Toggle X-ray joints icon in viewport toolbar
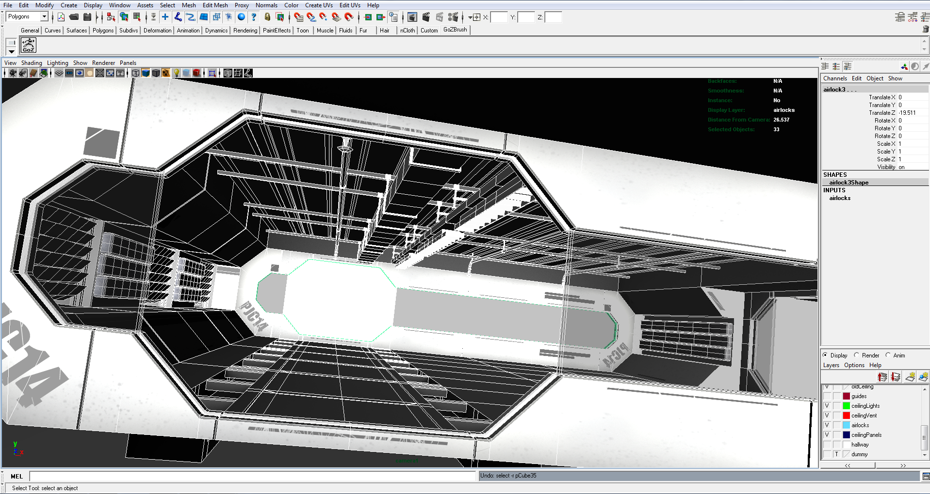The width and height of the screenshot is (930, 494). [248, 73]
